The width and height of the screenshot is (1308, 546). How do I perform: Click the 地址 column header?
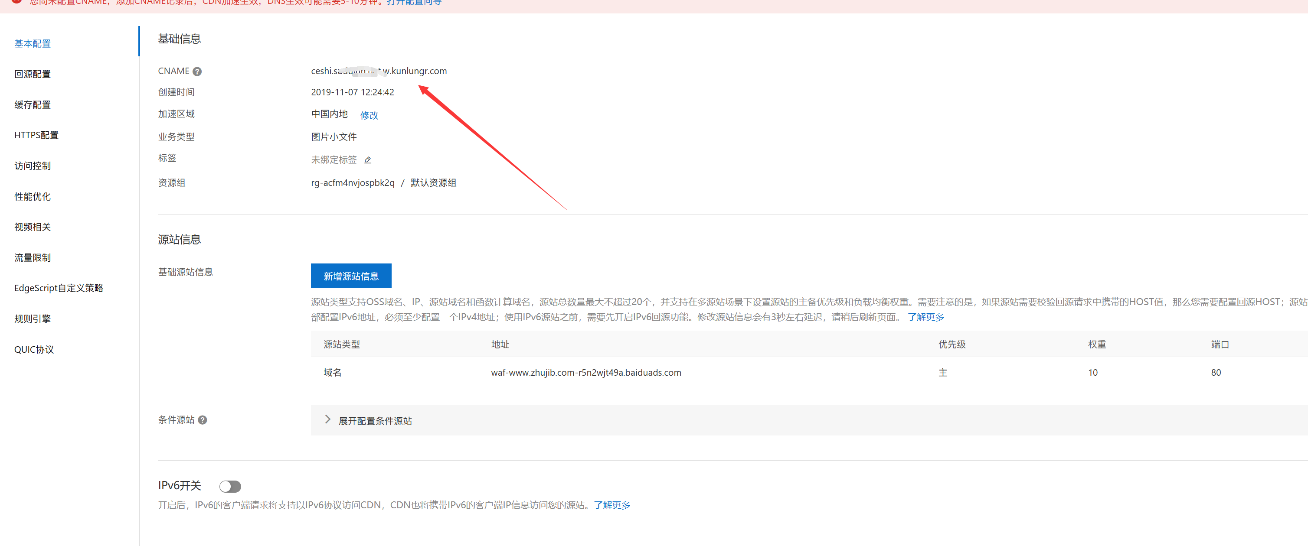pos(500,344)
